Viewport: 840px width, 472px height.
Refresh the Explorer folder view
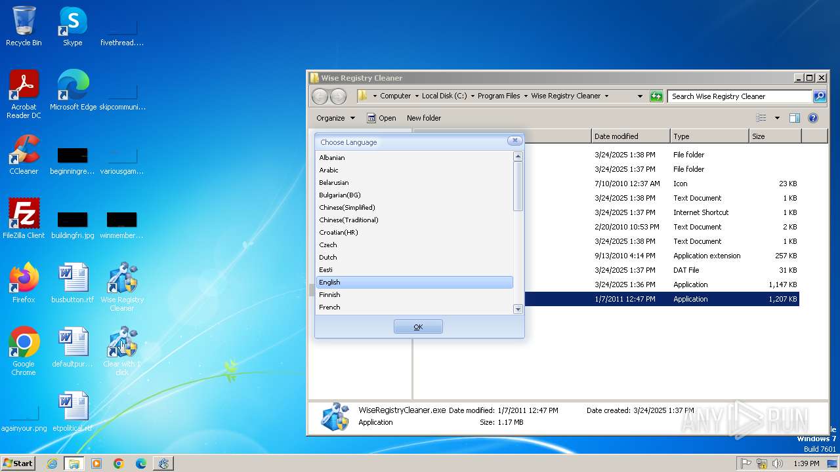click(656, 96)
